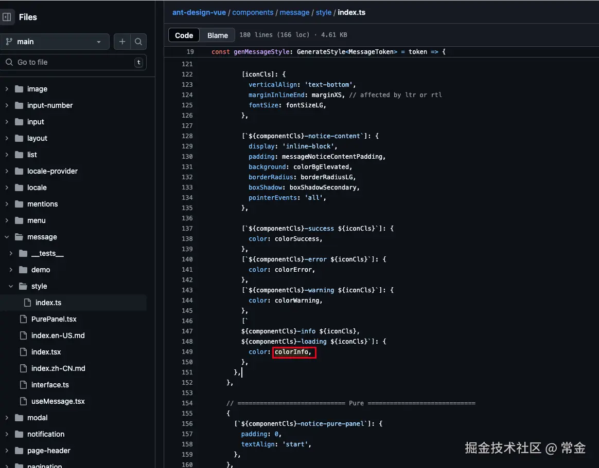This screenshot has height=468, width=599.
Task: Open the index.tsx file
Action: [46, 352]
